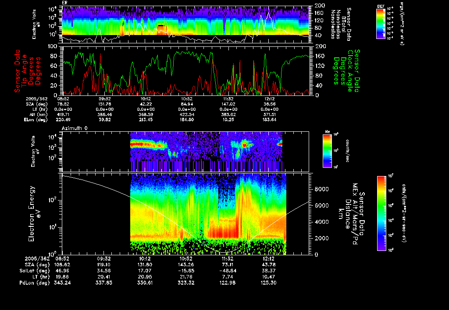This screenshot has height=310, width=449.
Task: Select the 'SolLat (deg)' row label
Action: [x=34, y=271]
